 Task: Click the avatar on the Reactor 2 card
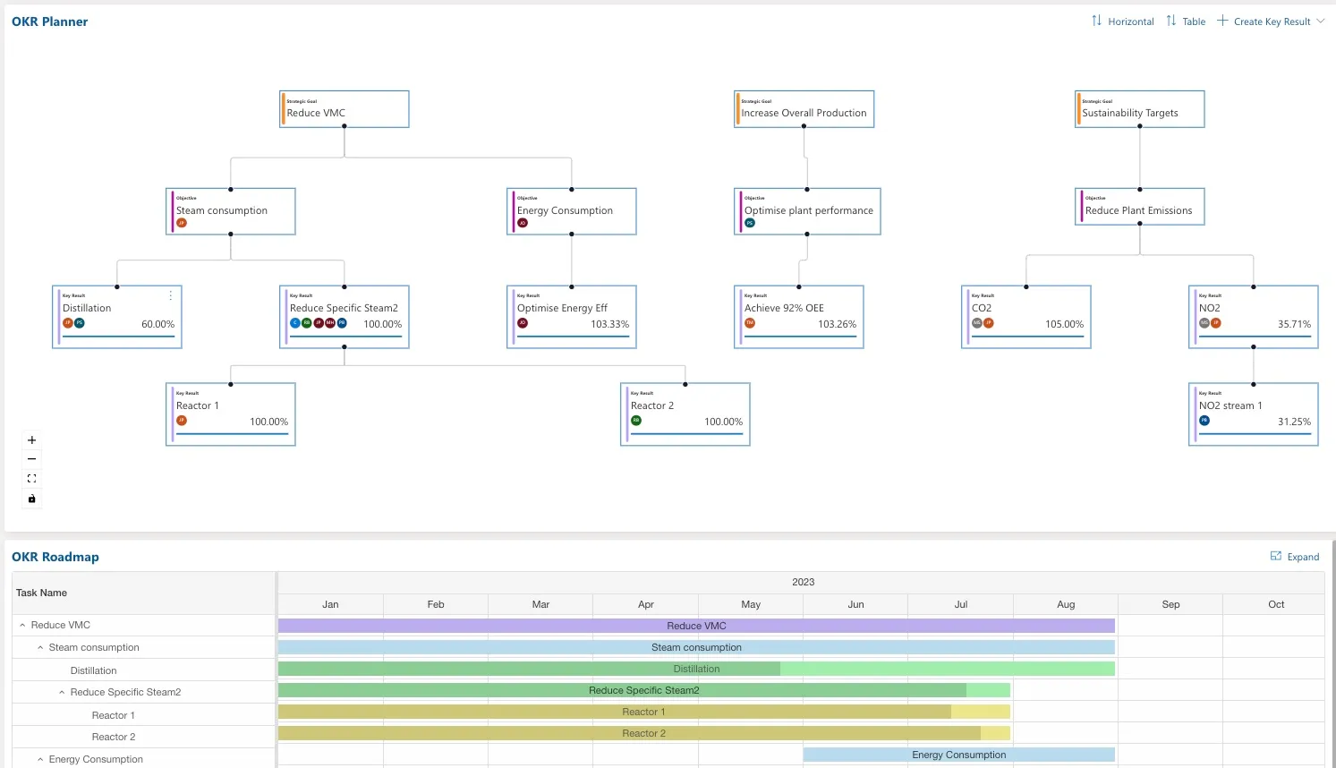[636, 420]
